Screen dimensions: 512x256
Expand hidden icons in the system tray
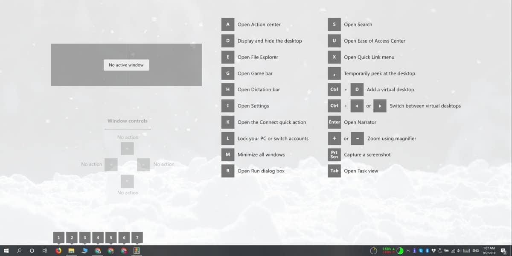click(407, 251)
